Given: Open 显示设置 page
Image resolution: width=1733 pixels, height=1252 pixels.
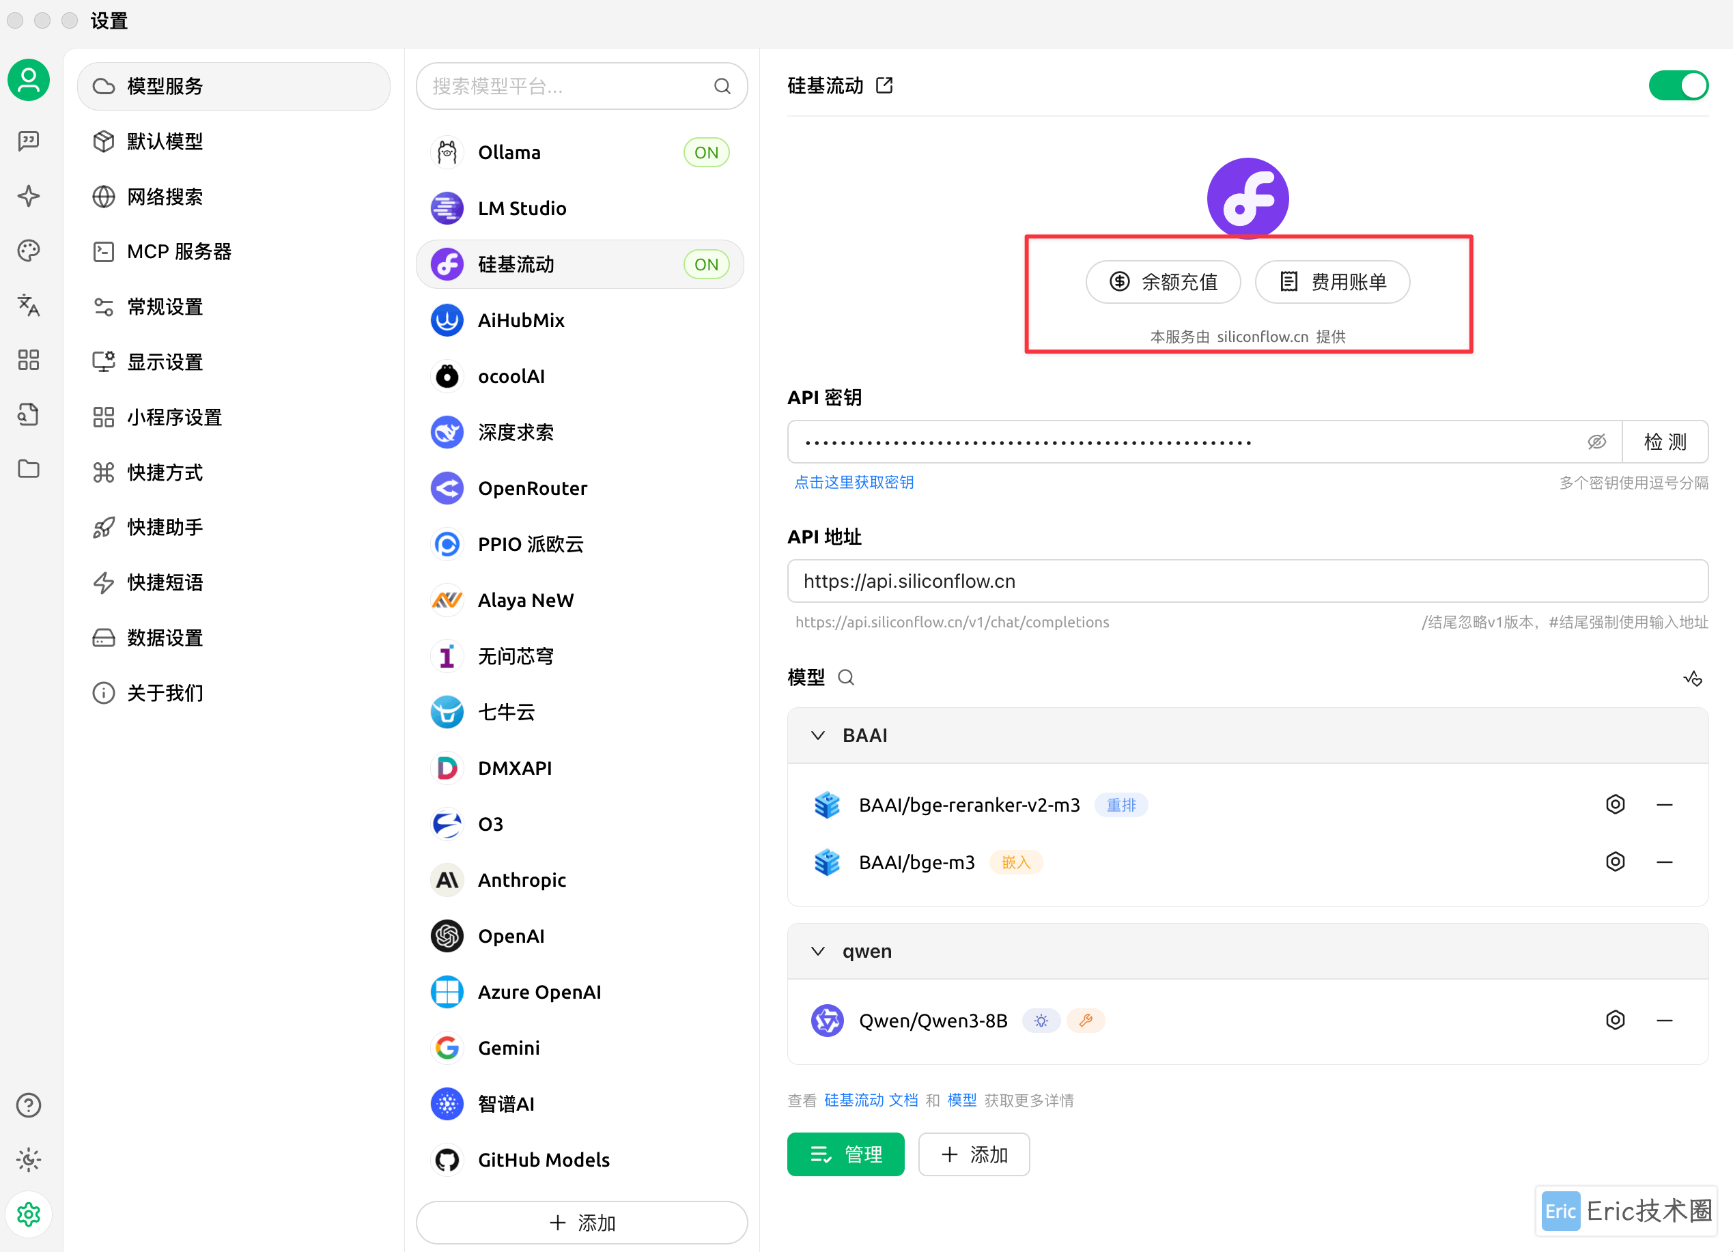Looking at the screenshot, I should point(234,362).
